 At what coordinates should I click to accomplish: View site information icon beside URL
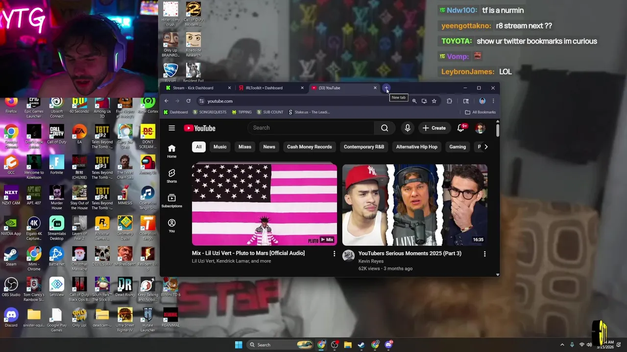201,101
